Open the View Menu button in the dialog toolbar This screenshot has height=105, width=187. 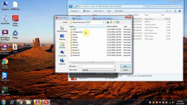[x=118, y=22]
